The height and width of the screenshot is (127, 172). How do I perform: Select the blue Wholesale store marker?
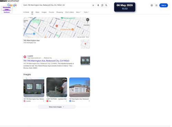(34, 34)
